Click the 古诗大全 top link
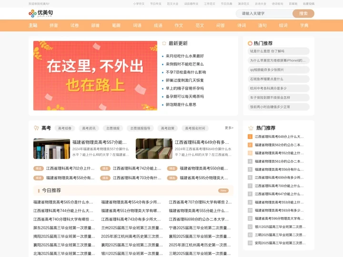This screenshot has height=257, width=343. pos(261,4)
